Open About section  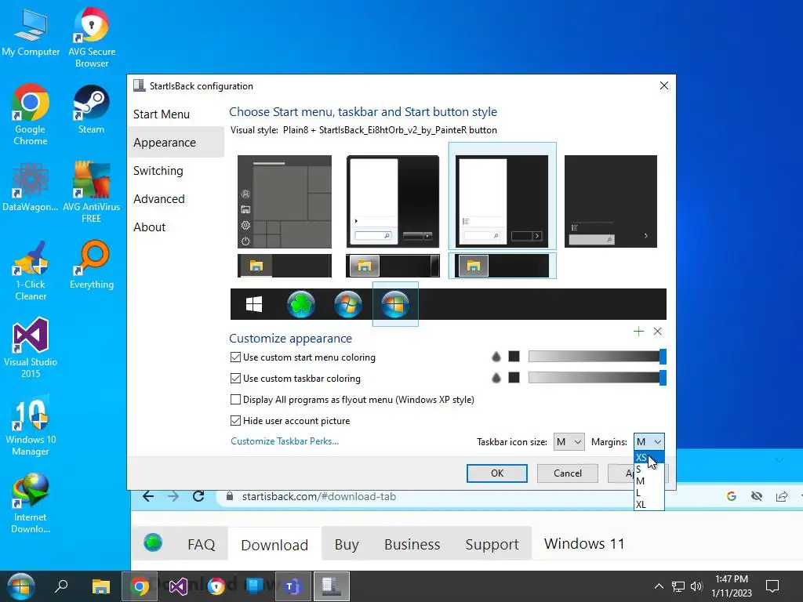point(149,227)
